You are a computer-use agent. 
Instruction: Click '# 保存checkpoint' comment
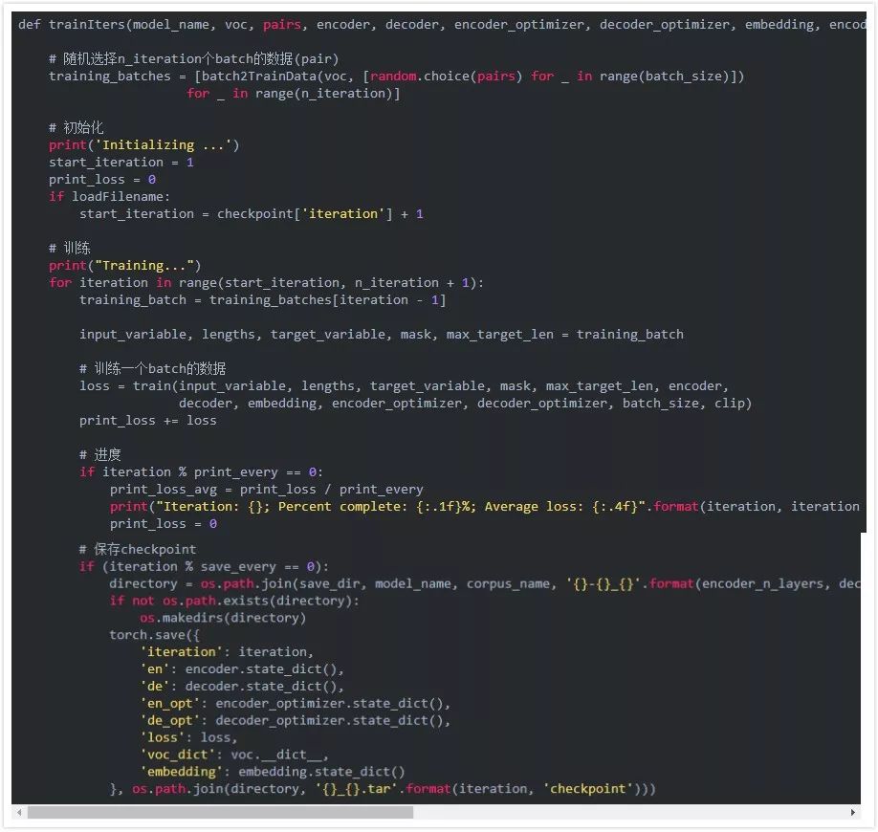(138, 549)
